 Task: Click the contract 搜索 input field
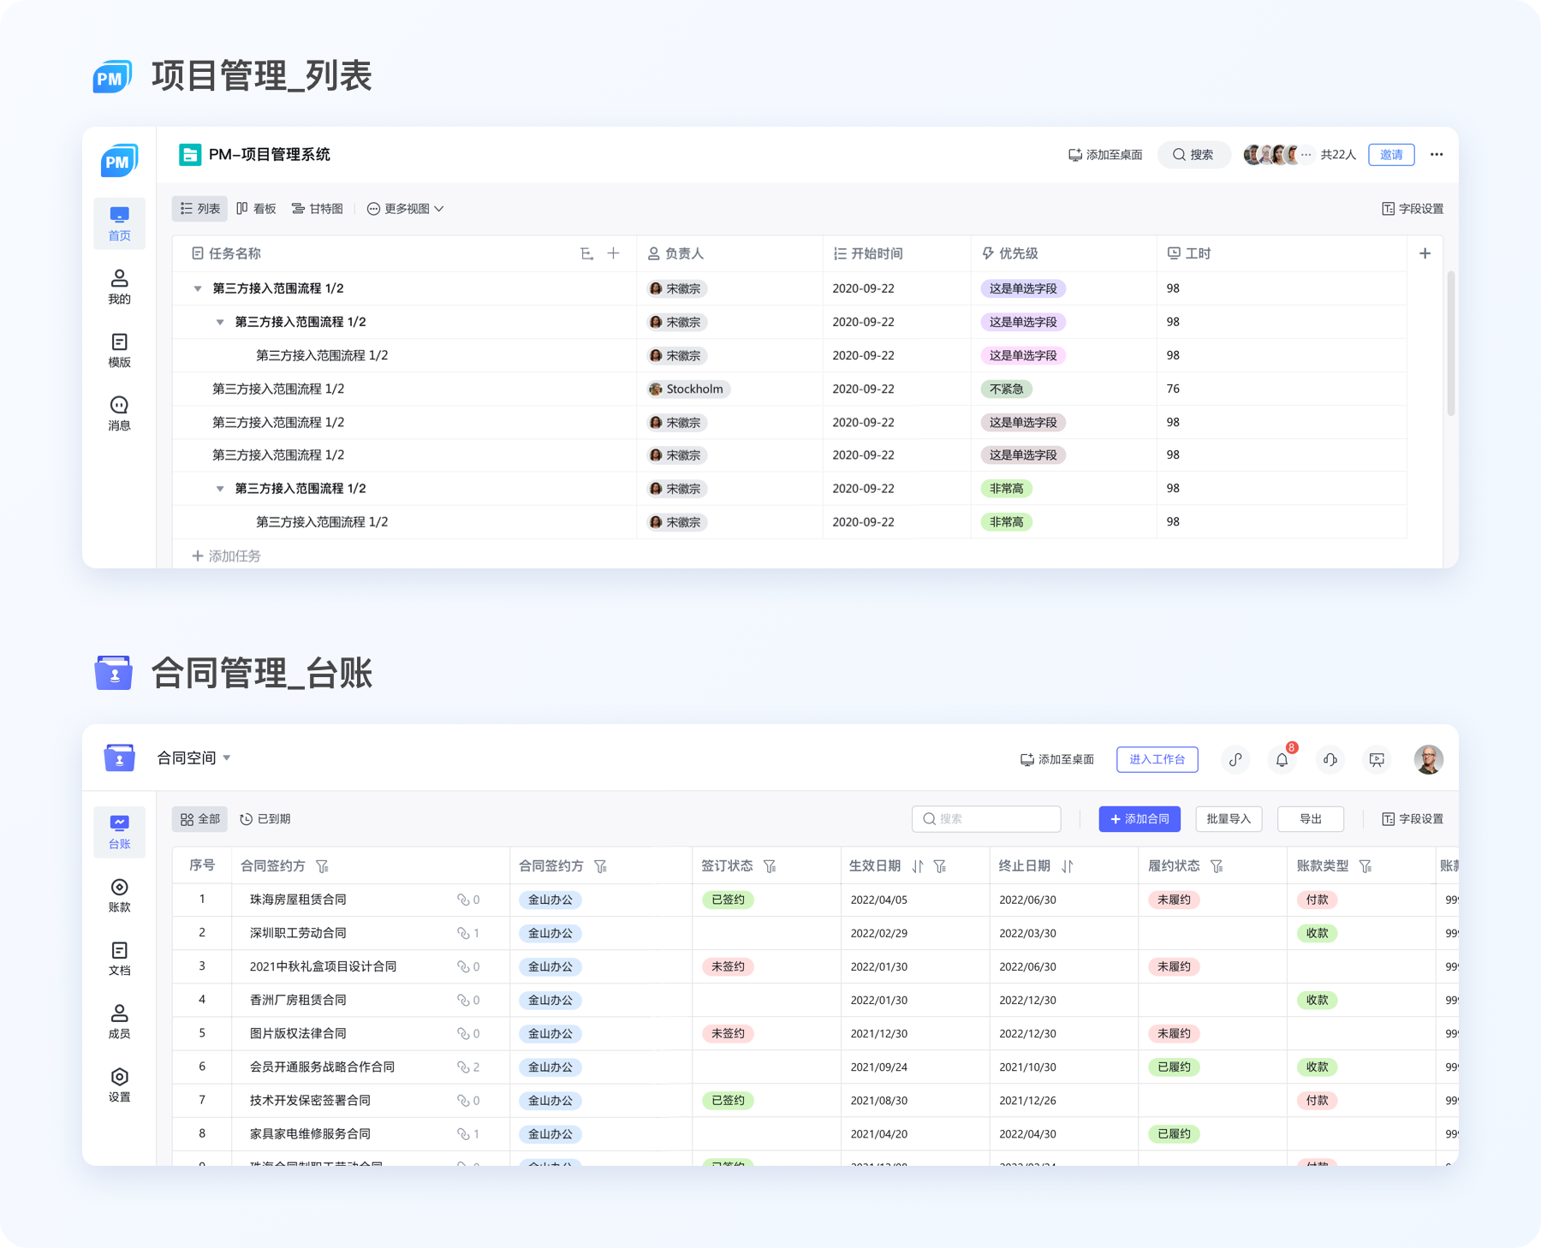pos(986,819)
